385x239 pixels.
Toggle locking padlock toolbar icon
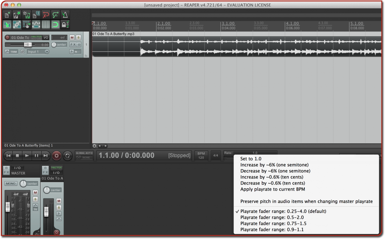(x=65, y=24)
